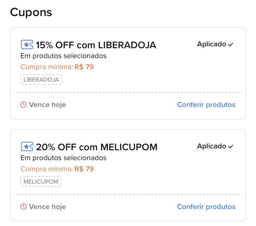256x226 pixels.
Task: Click the checkmark next to Aplicado on MELICUPOM
Action: point(231,147)
